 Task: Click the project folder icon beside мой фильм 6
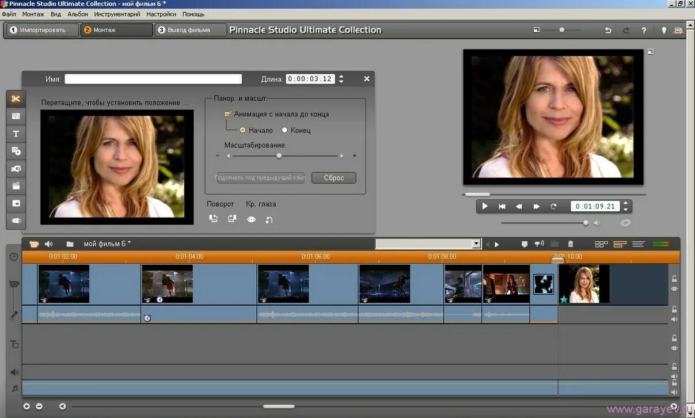70,244
